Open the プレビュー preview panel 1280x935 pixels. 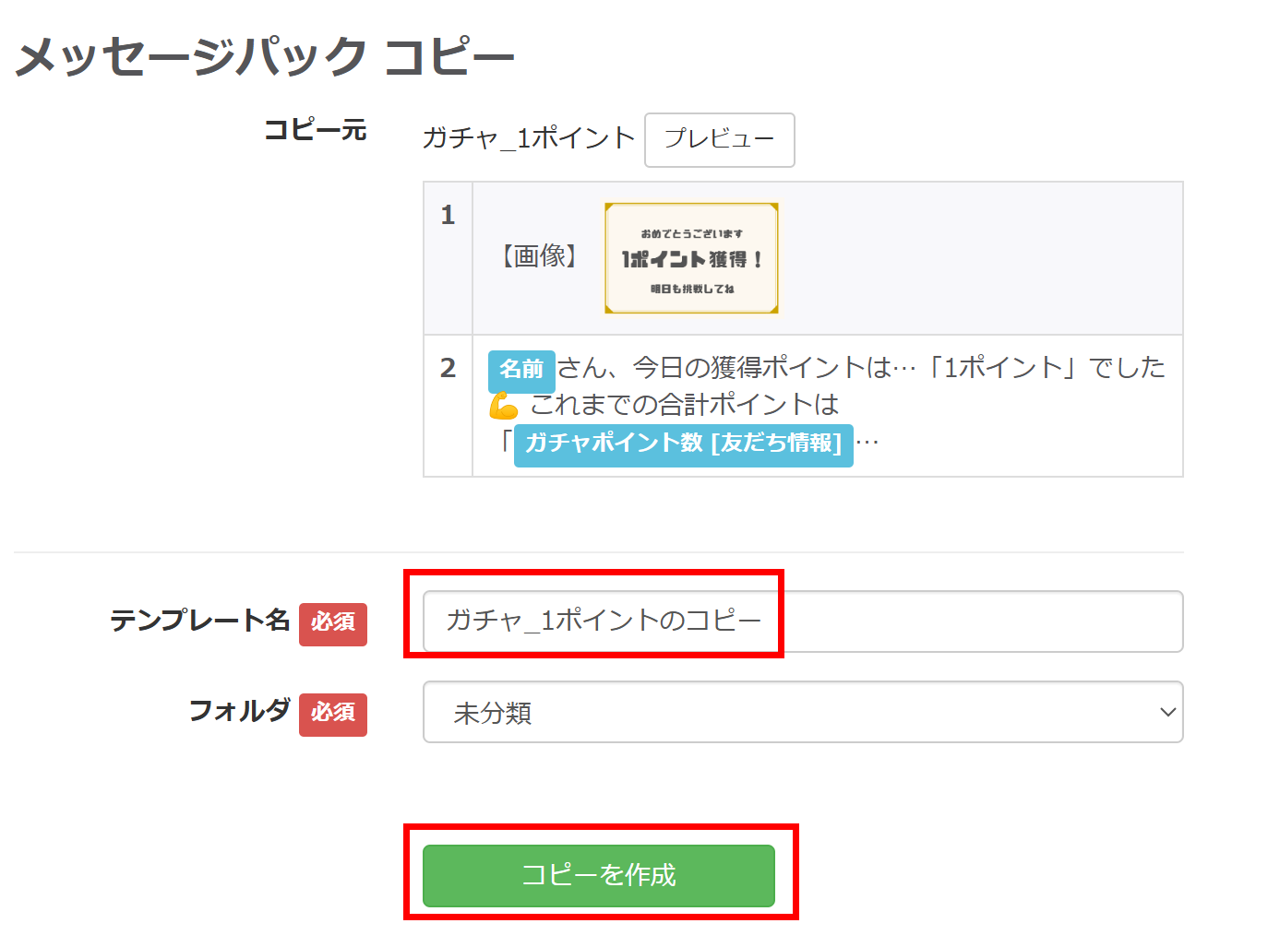pos(719,140)
